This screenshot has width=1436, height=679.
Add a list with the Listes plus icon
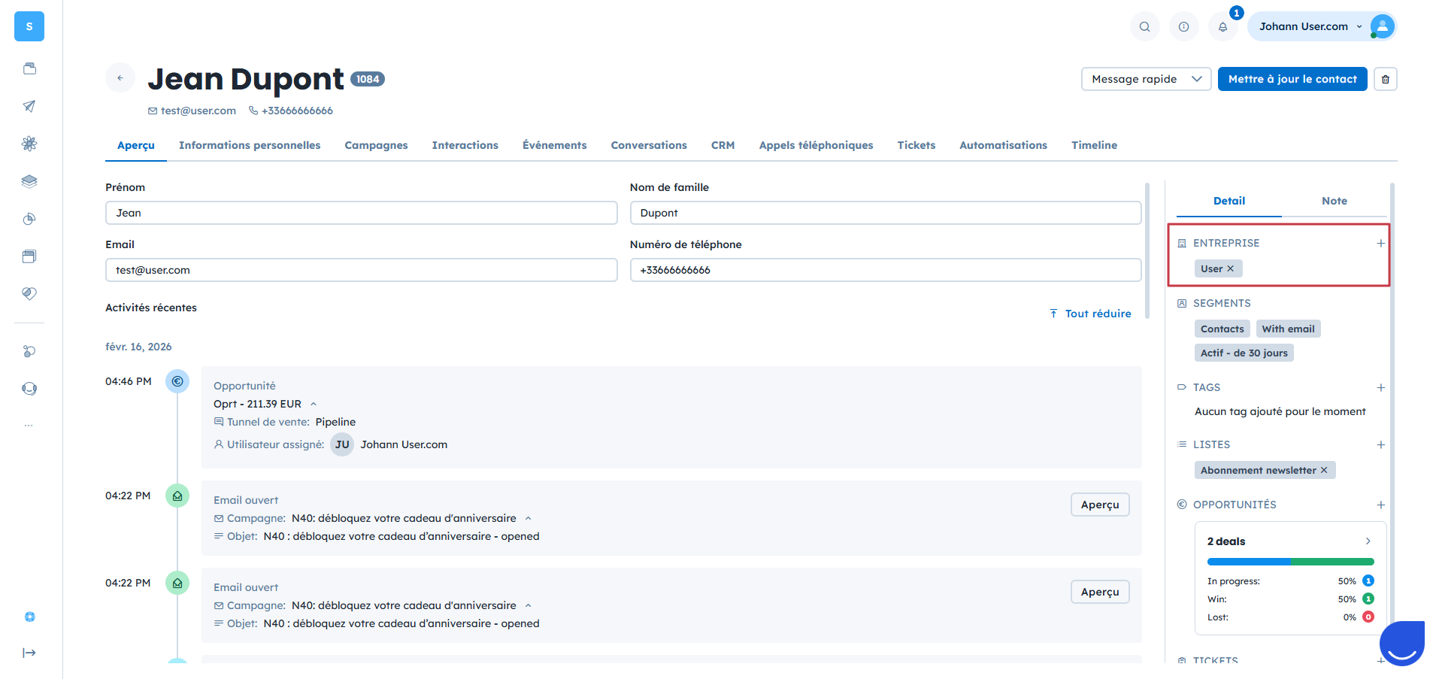pyautogui.click(x=1380, y=444)
